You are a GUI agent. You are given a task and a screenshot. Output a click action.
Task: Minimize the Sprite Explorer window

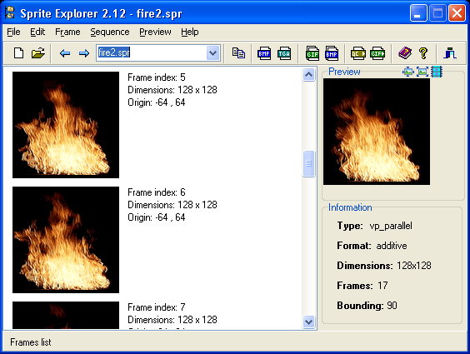(418, 13)
